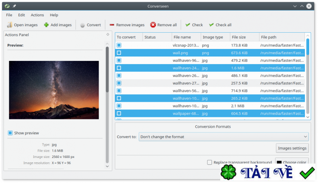Image resolution: width=318 pixels, height=183 pixels.
Task: Click the green Check tick icon
Action: (188, 25)
